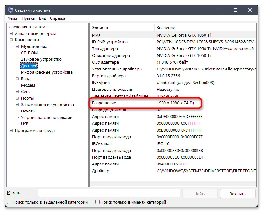Select the Разрешение row

[x=174, y=103]
